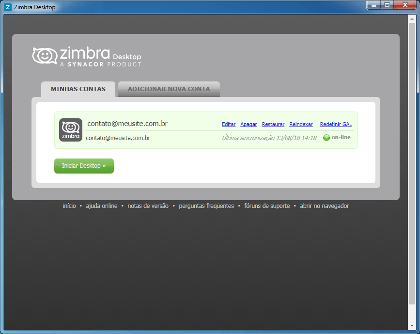Click the Editar account link
Viewport: 420px width, 334px height.
click(x=229, y=125)
